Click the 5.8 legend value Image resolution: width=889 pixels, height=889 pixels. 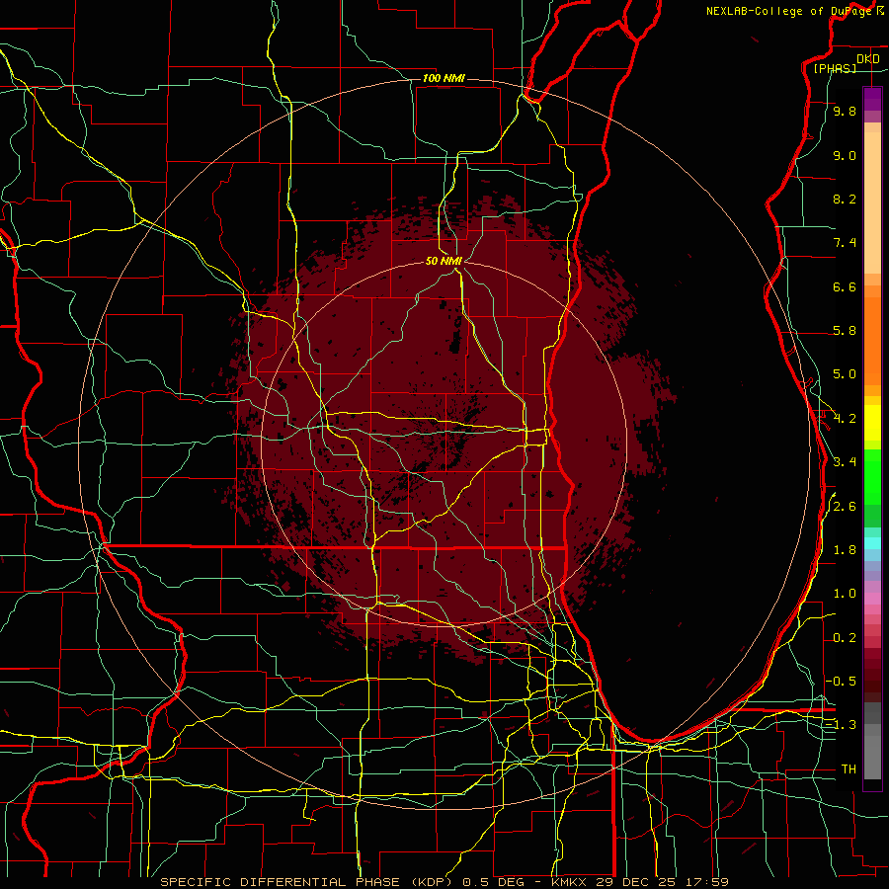point(845,331)
